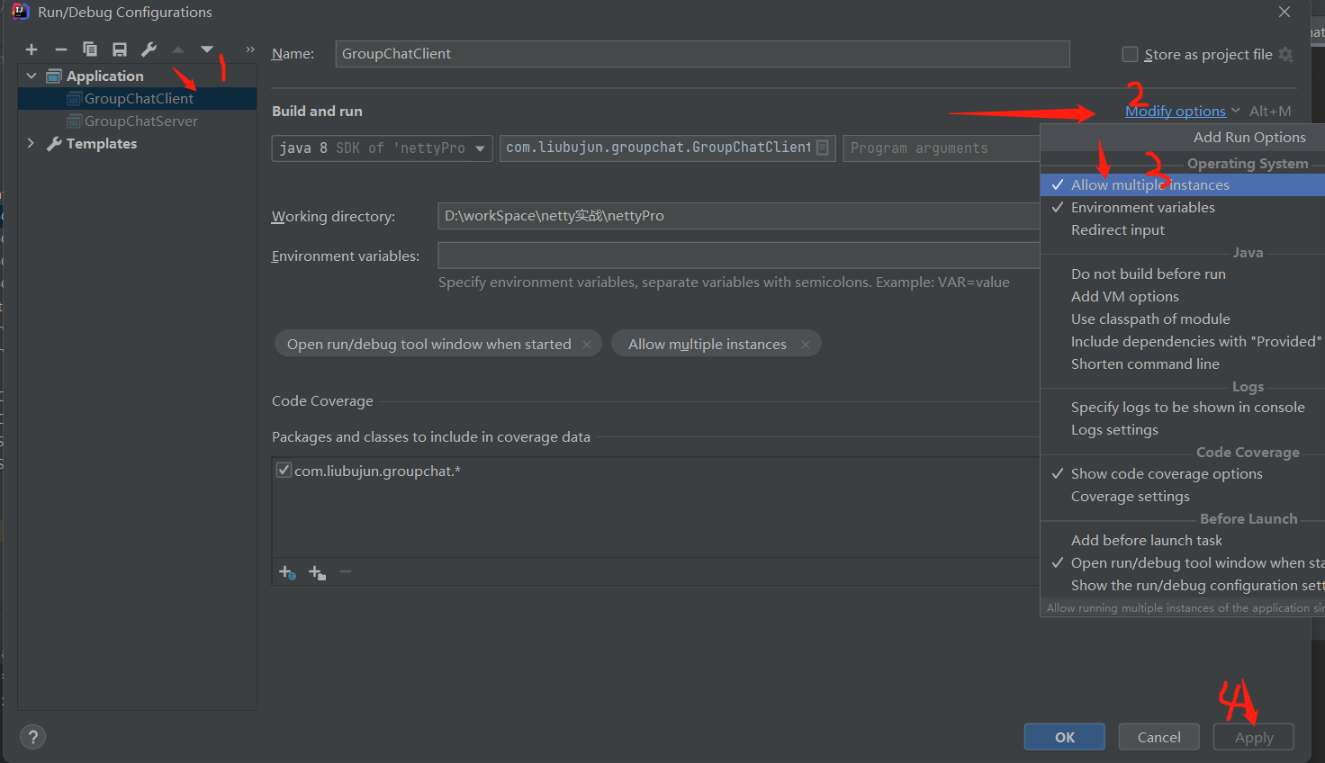Select Add VM options entry
Screen dimensions: 1325x763
click(x=1183, y=297)
